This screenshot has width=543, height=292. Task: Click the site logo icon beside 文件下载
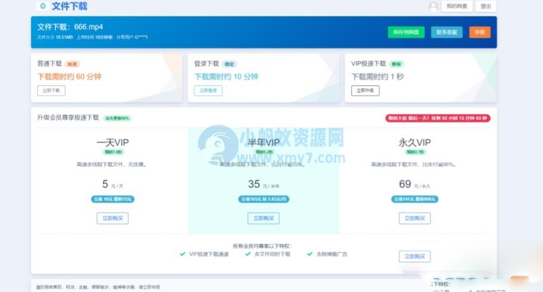[x=42, y=6]
